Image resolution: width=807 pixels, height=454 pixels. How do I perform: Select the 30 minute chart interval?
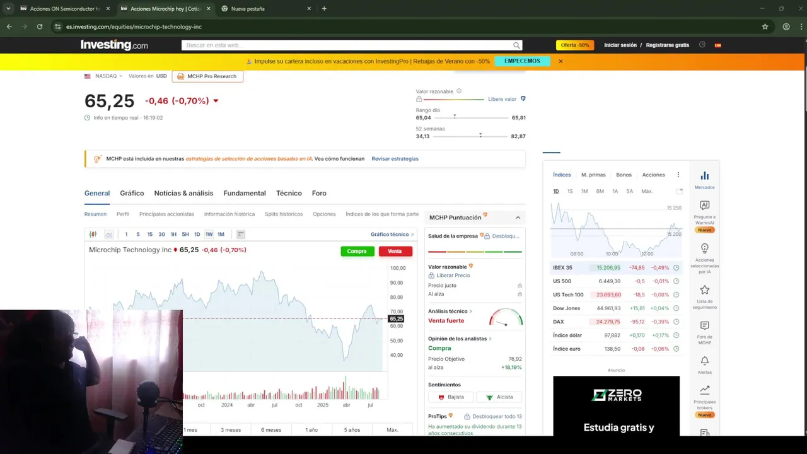coord(161,235)
